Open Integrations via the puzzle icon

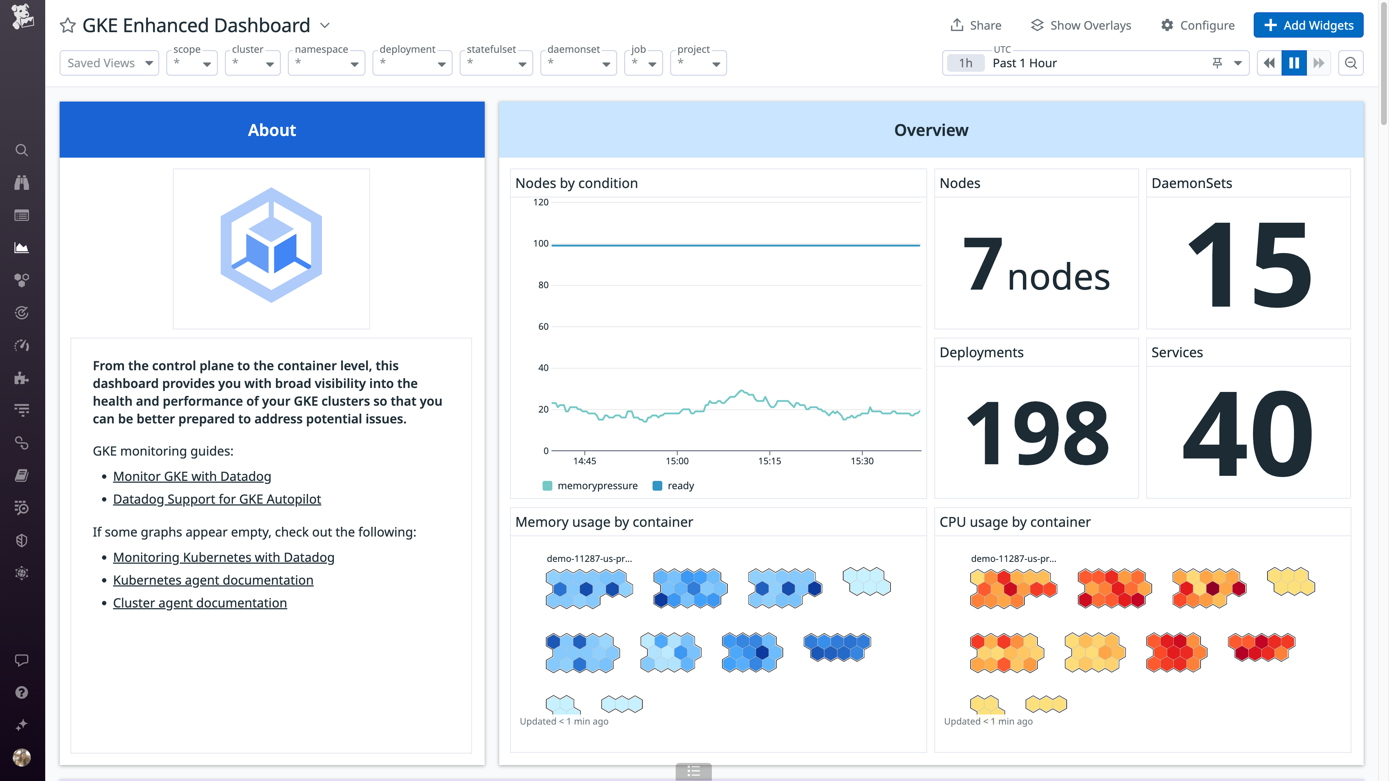tap(22, 378)
